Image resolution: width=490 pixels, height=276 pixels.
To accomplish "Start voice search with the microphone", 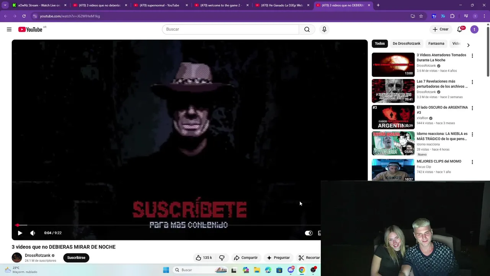I will pos(324,30).
